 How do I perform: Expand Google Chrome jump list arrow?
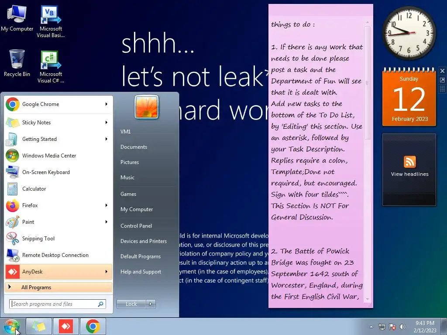[x=107, y=104]
